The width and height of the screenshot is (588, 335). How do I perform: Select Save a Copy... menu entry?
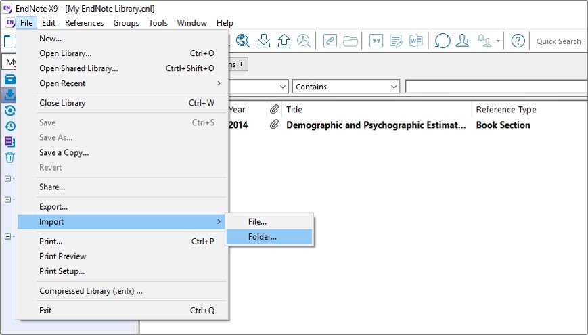(122, 152)
